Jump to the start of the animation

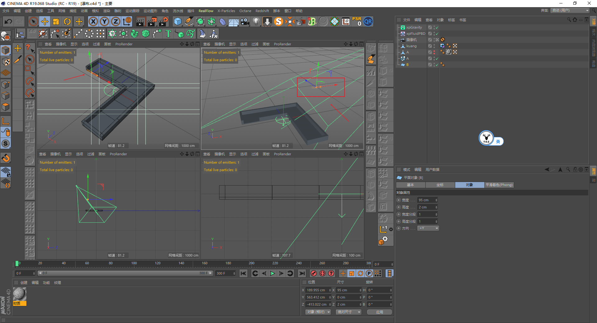(x=243, y=273)
